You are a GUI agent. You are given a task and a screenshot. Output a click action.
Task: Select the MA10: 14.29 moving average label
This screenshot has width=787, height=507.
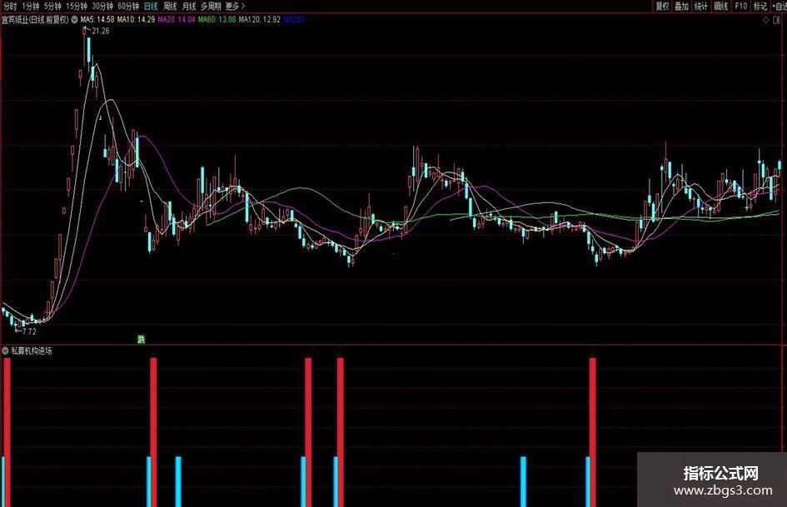coord(136,20)
